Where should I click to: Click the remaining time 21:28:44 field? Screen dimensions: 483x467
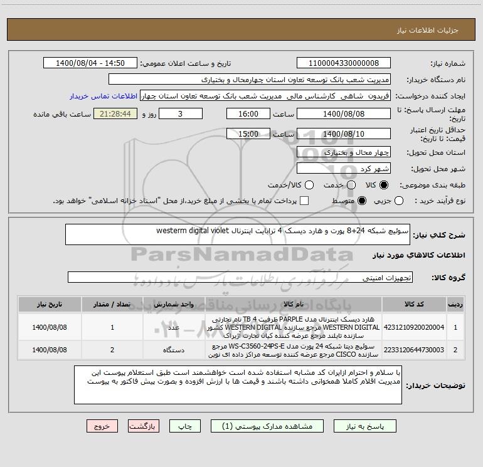click(x=115, y=113)
